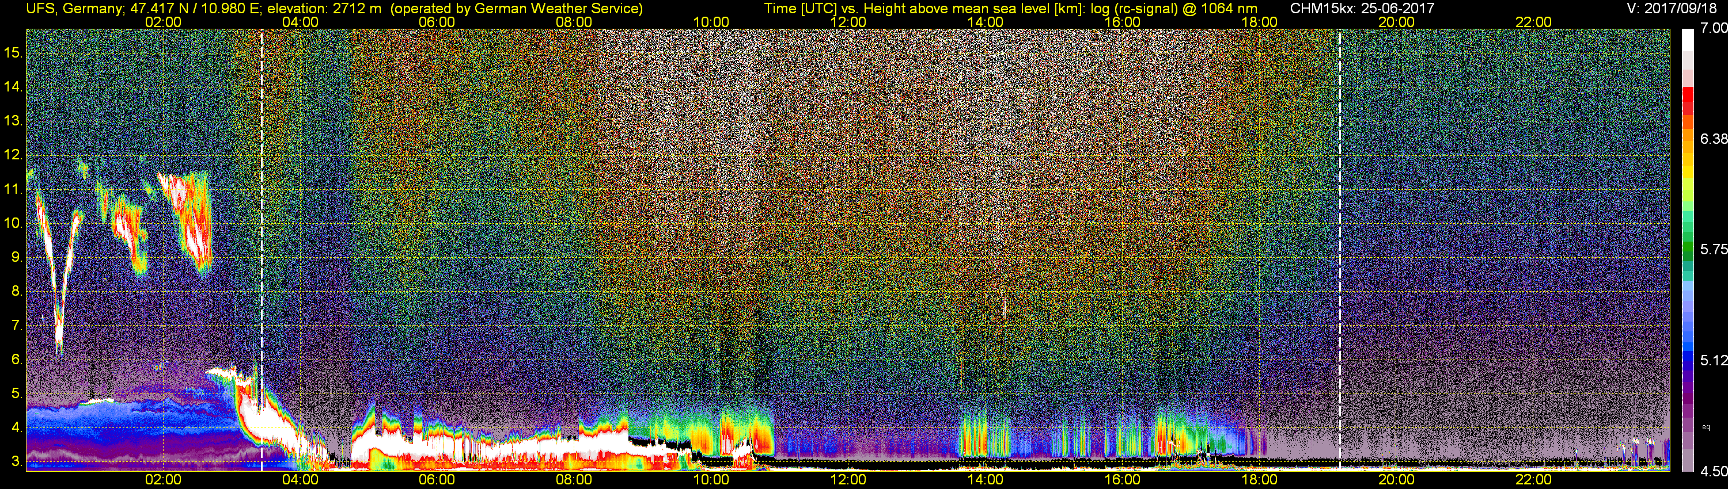Viewport: 1728px width, 489px height.
Task: Click the 06:00 label on the bottom time axis
Action: click(x=437, y=480)
